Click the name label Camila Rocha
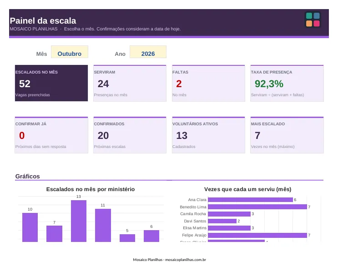 point(193,214)
